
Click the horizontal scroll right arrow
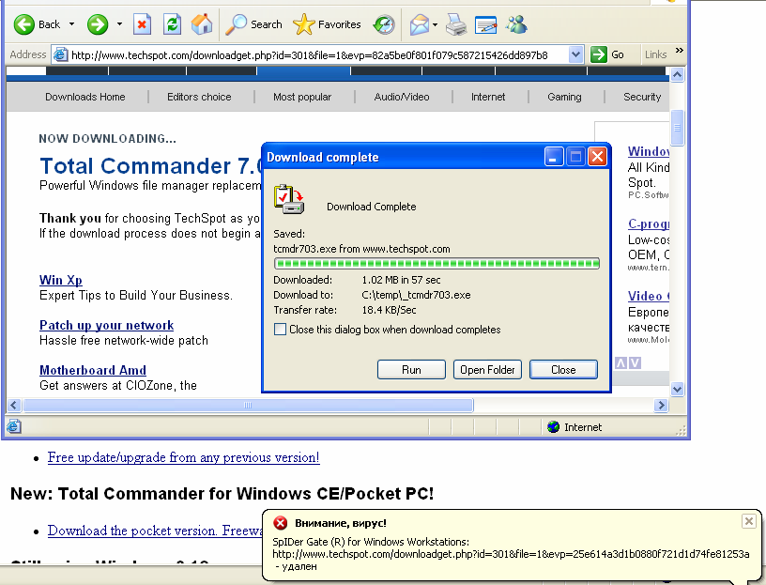pyautogui.click(x=661, y=405)
